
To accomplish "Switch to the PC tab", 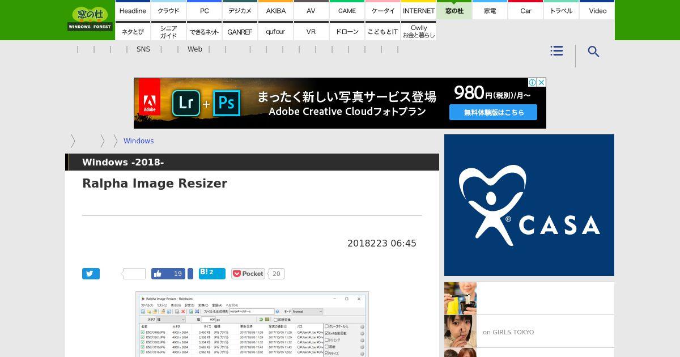I will pos(204,10).
